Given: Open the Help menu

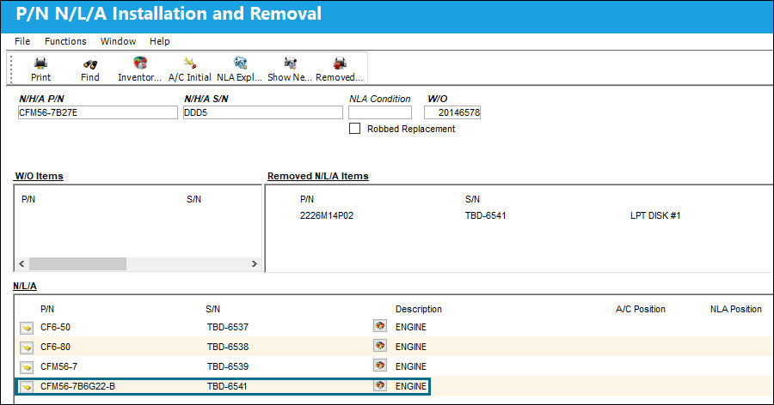Looking at the screenshot, I should click(159, 41).
